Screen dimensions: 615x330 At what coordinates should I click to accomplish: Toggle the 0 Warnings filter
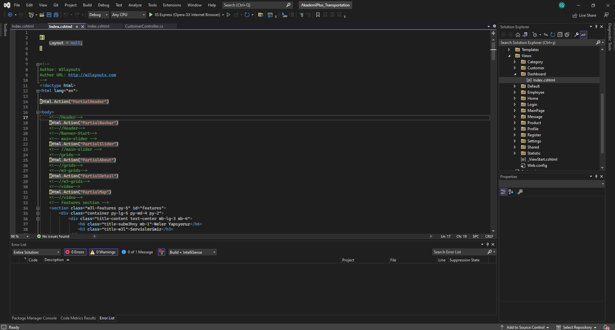click(x=103, y=252)
